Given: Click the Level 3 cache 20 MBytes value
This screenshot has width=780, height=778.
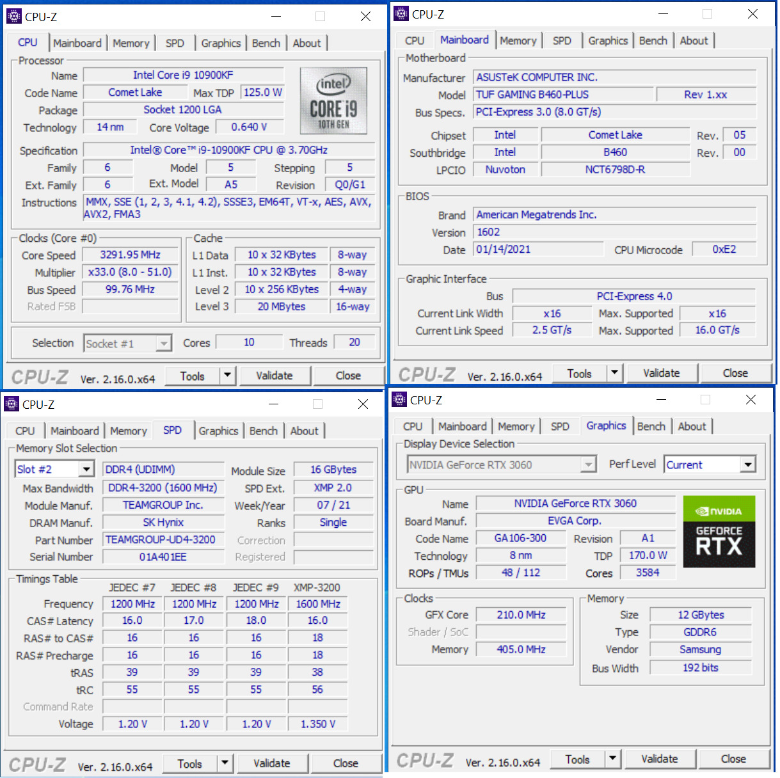Looking at the screenshot, I should pyautogui.click(x=282, y=306).
